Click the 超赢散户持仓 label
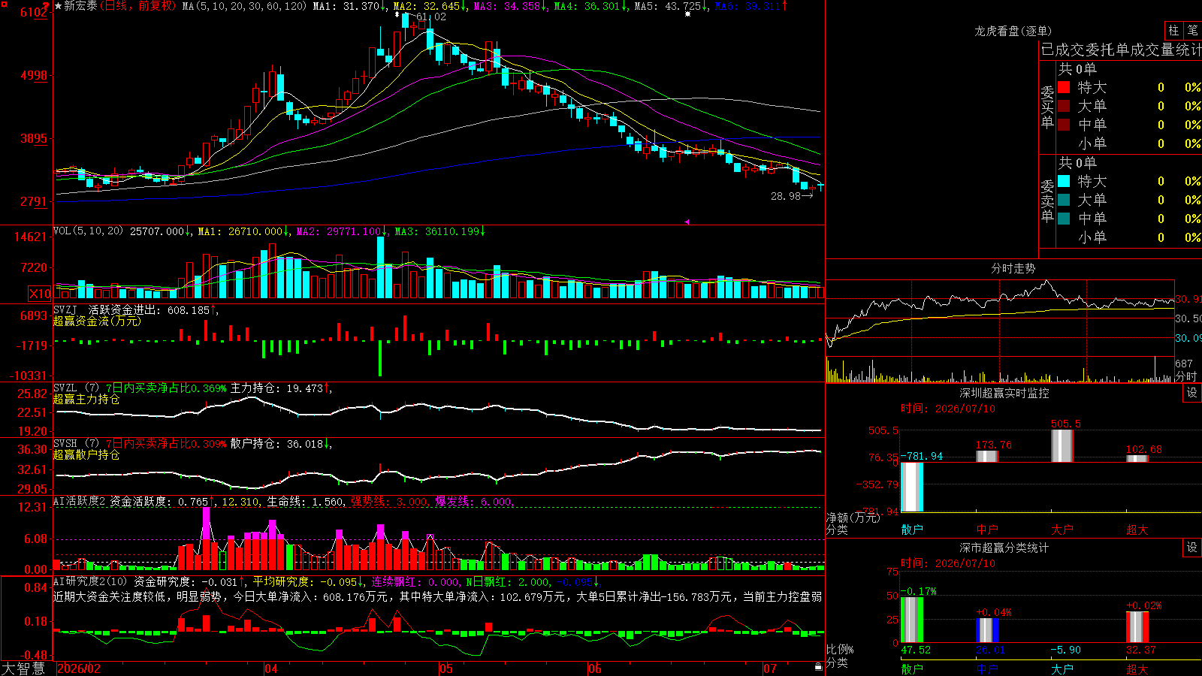 (86, 455)
